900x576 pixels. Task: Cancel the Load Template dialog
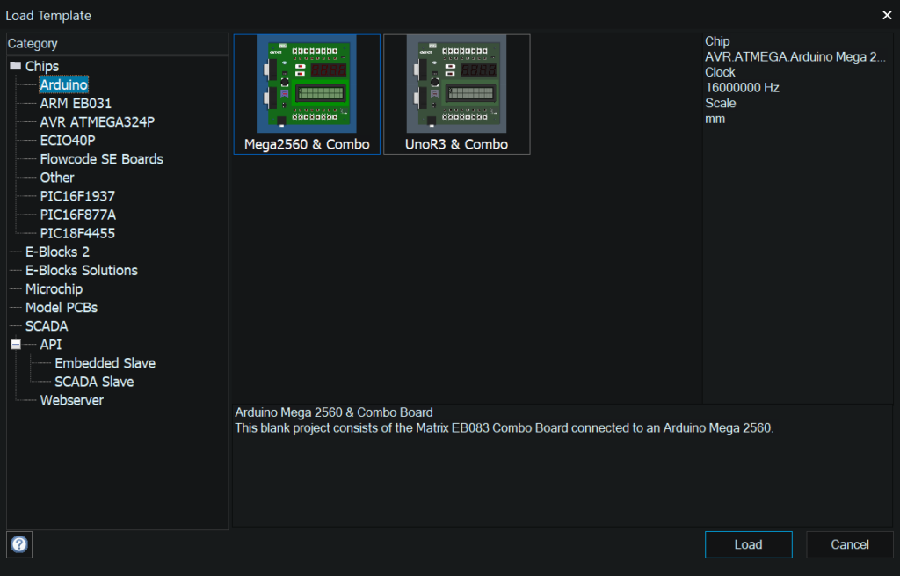(x=850, y=544)
